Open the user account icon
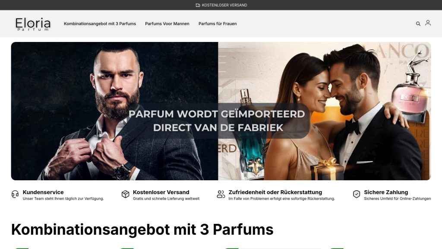Viewport: 442px width, 249px height. click(428, 23)
